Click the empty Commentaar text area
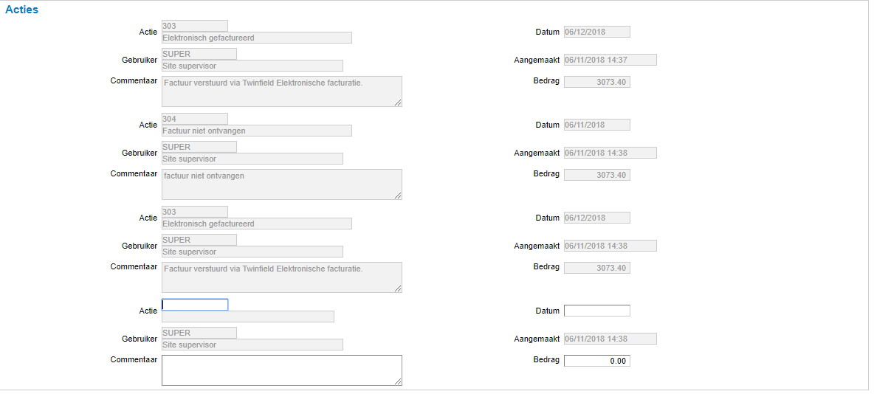 pos(281,370)
